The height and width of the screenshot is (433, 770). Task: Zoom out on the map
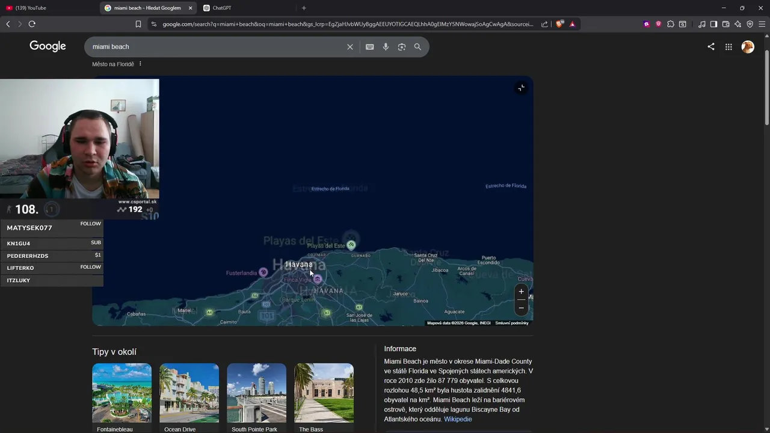click(522, 307)
